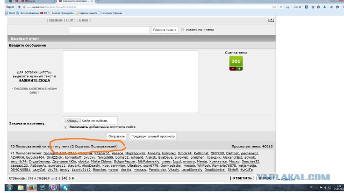
Task: Open the bookmarks list icon in toolbar
Action: (319, 7)
